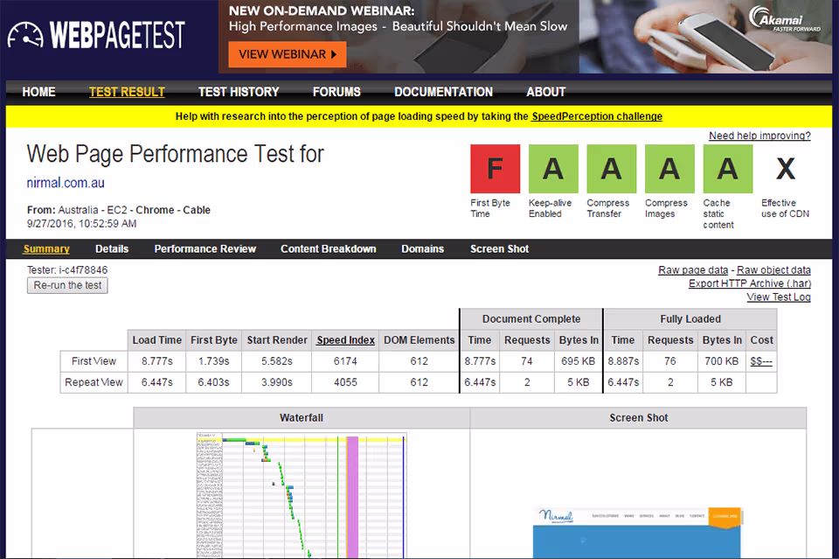The height and width of the screenshot is (559, 839).
Task: Click the Repeat View first byte 6.403s
Action: 213,382
